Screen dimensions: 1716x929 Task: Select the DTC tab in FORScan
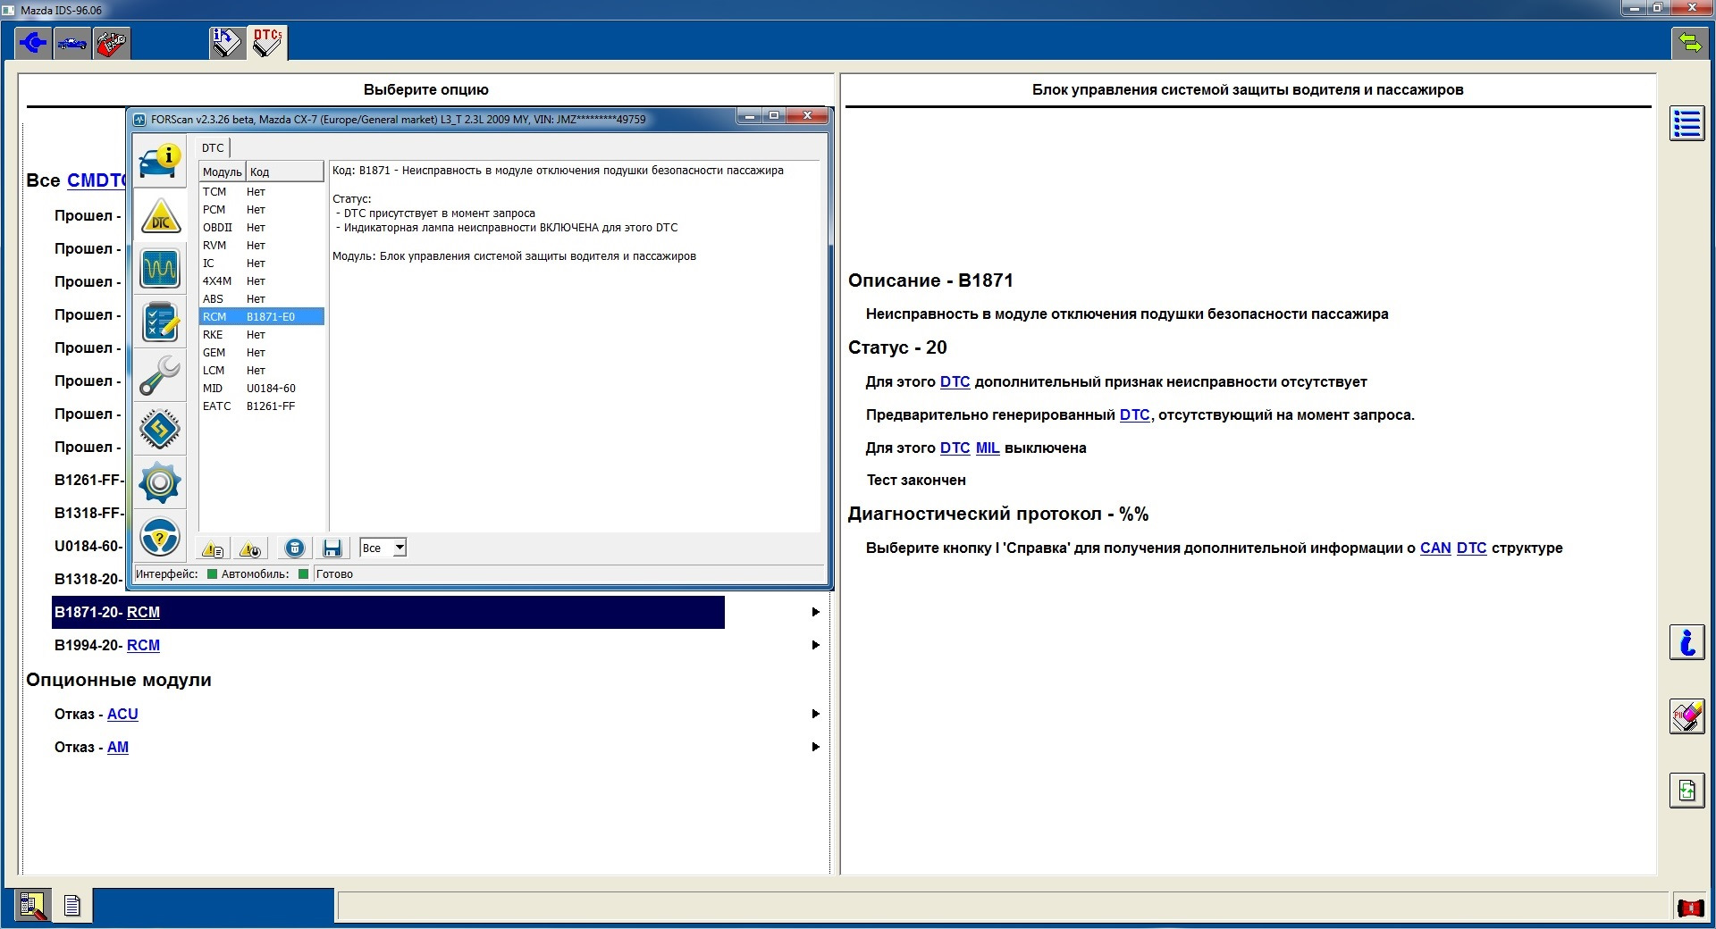[213, 147]
